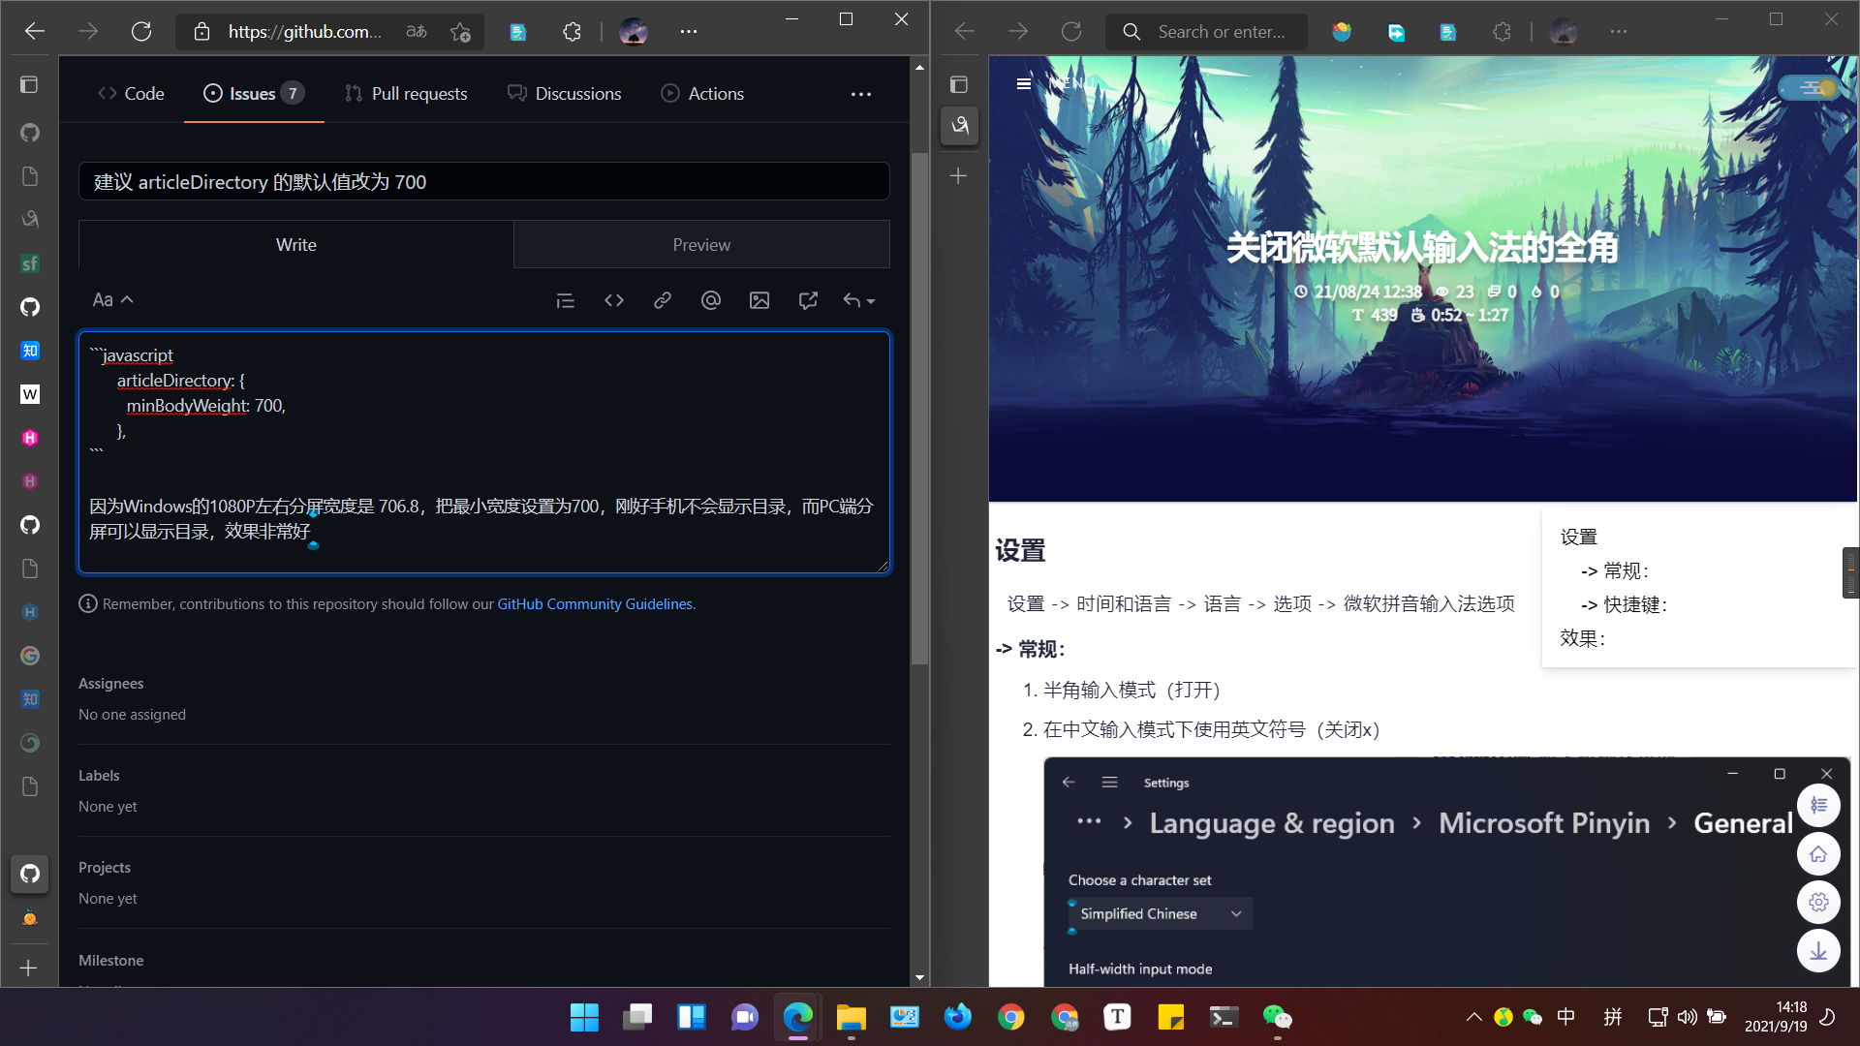
Task: Open the GitHub Community Guidelines link
Action: pos(594,603)
